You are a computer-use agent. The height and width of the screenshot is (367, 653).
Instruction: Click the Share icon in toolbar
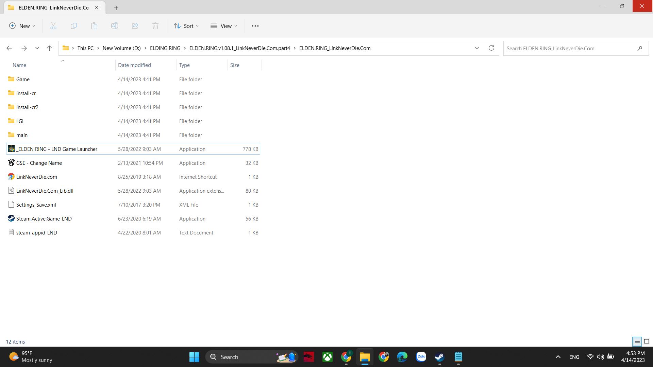135,26
